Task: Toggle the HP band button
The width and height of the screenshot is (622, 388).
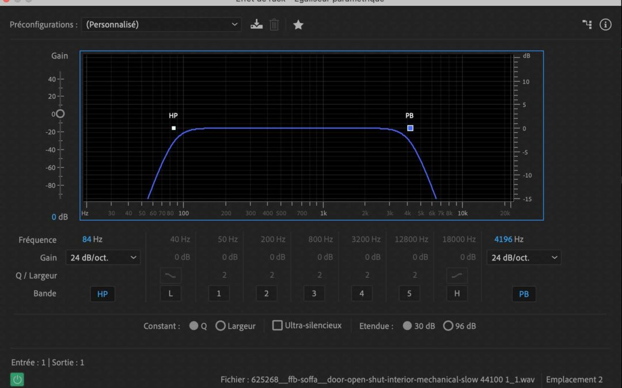Action: click(103, 294)
